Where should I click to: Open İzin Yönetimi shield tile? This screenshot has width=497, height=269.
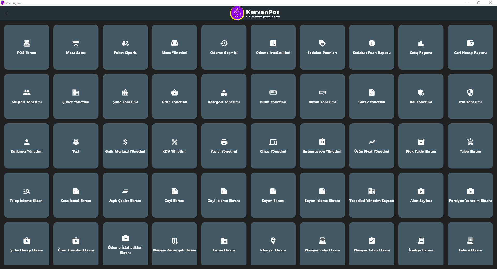(470, 96)
